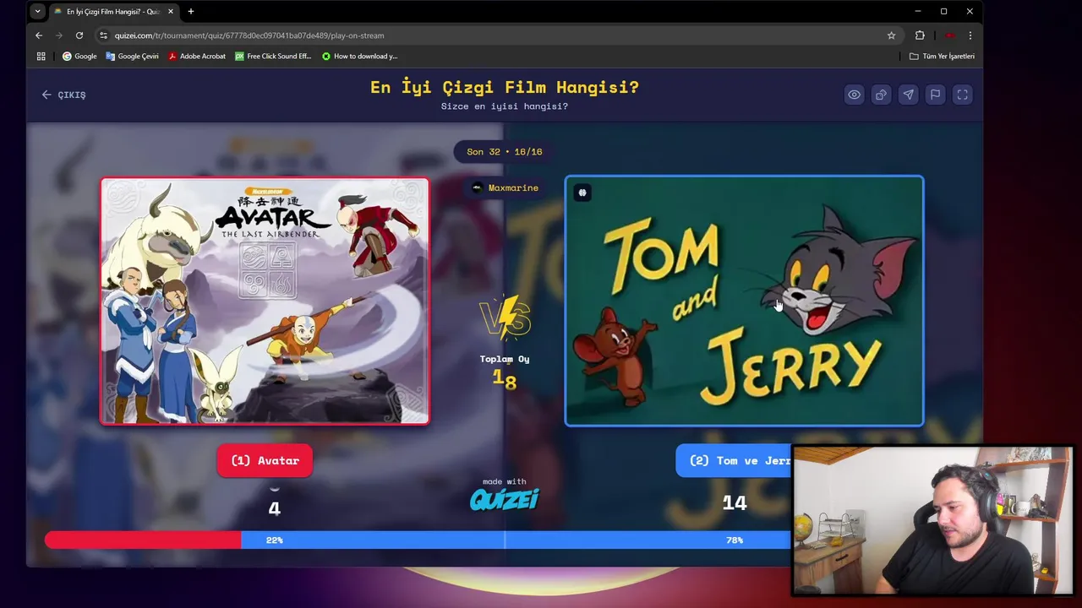Click the VS lightning bolt emblem
The width and height of the screenshot is (1082, 608).
pyautogui.click(x=505, y=318)
